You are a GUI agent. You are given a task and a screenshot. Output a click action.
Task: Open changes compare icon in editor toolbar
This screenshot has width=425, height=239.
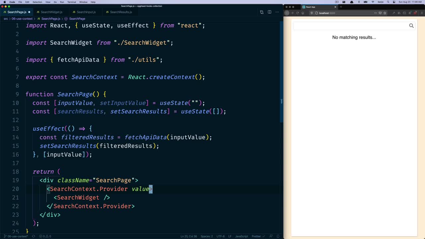point(262,12)
